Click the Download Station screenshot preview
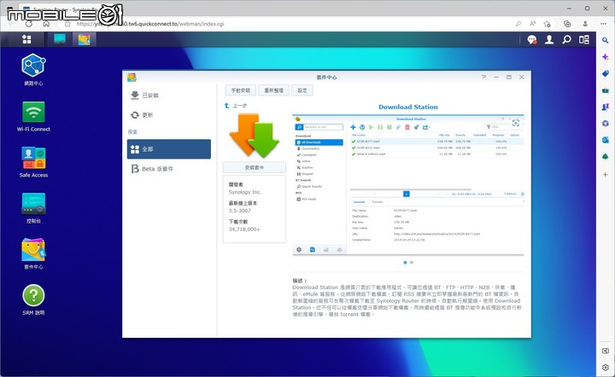 408,186
